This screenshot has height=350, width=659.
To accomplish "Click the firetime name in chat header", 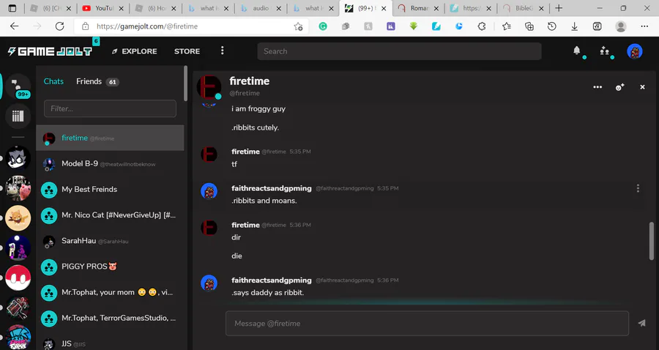I will (x=249, y=81).
